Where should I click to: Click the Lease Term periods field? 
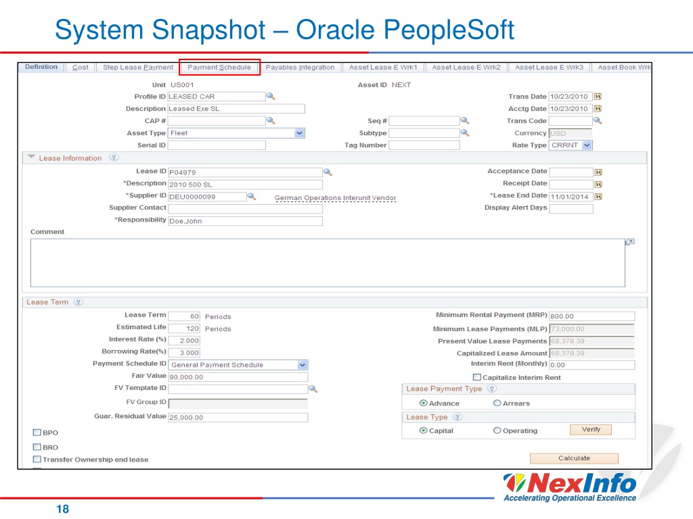[184, 316]
